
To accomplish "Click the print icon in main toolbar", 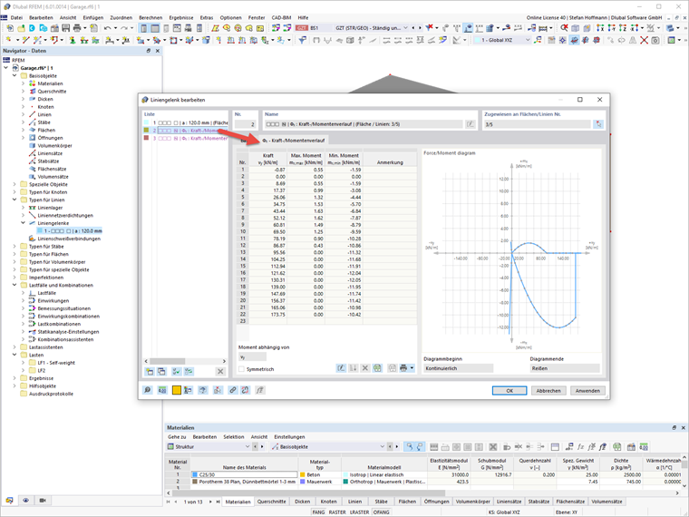I will (x=77, y=28).
